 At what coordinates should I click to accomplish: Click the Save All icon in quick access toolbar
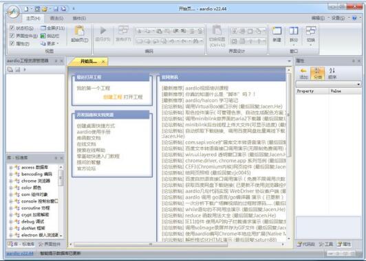tap(63, 9)
